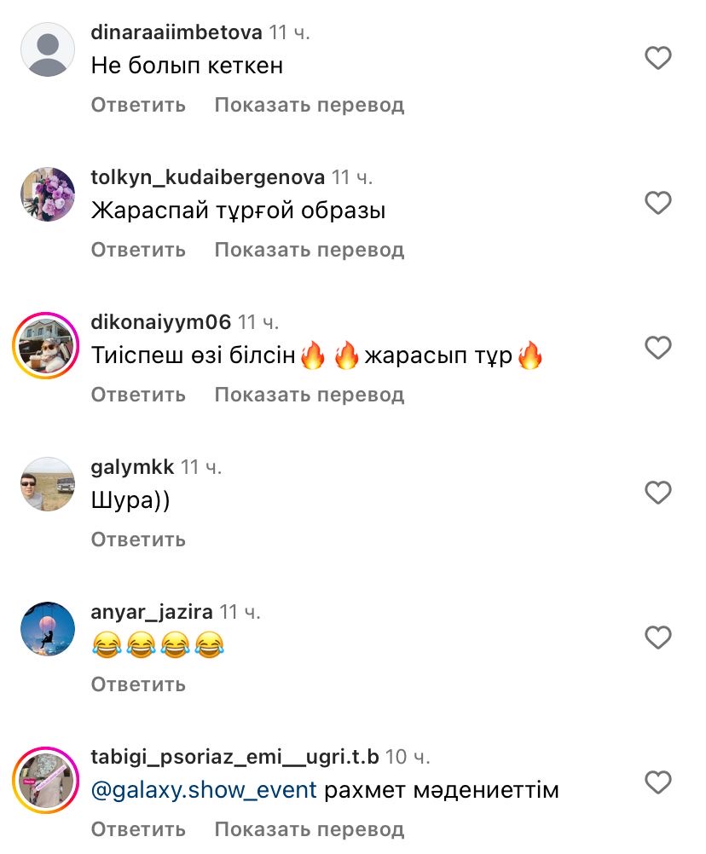Show translation for "Не болып кеткен"
This screenshot has height=854, width=706.
point(310,105)
